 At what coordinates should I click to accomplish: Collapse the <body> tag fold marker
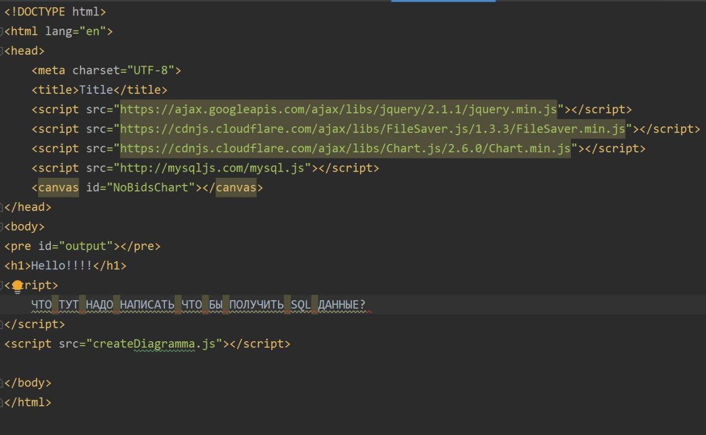coord(2,226)
